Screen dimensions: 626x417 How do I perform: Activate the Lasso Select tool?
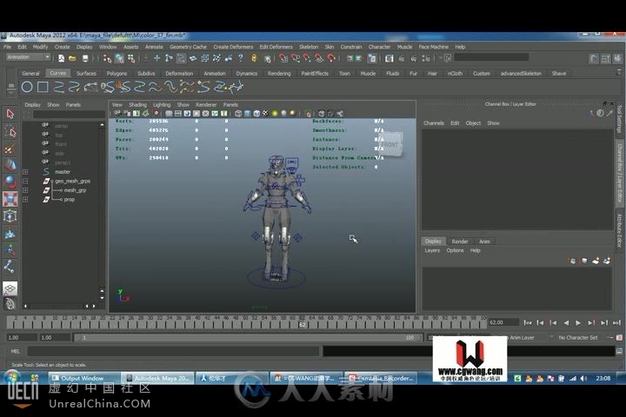pos(10,131)
